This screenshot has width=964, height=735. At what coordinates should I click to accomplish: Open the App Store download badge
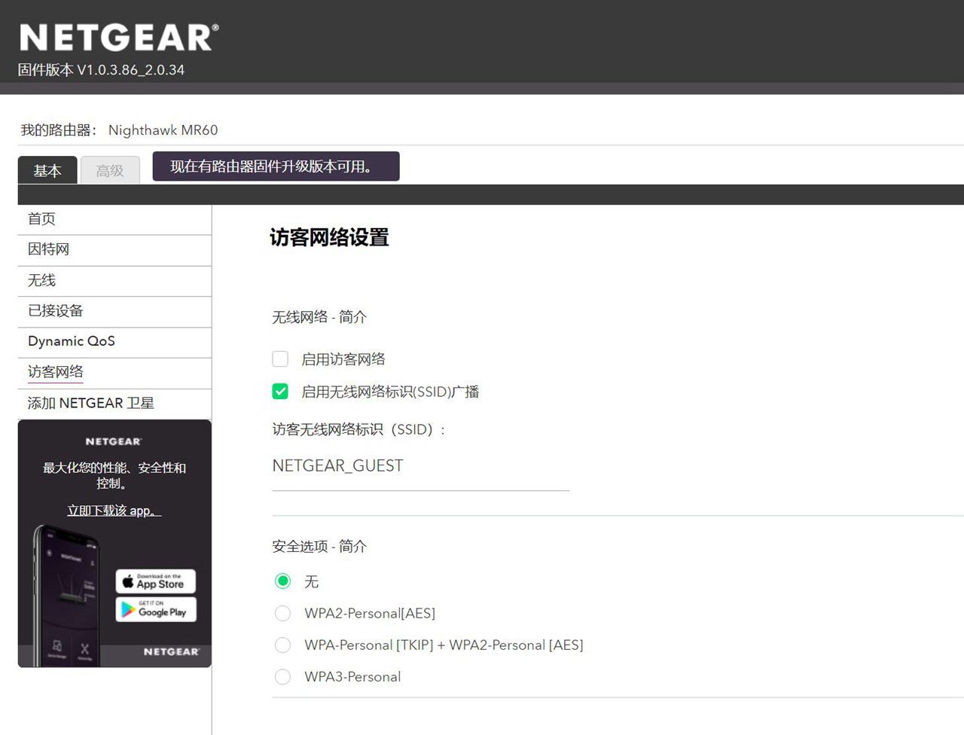click(156, 581)
